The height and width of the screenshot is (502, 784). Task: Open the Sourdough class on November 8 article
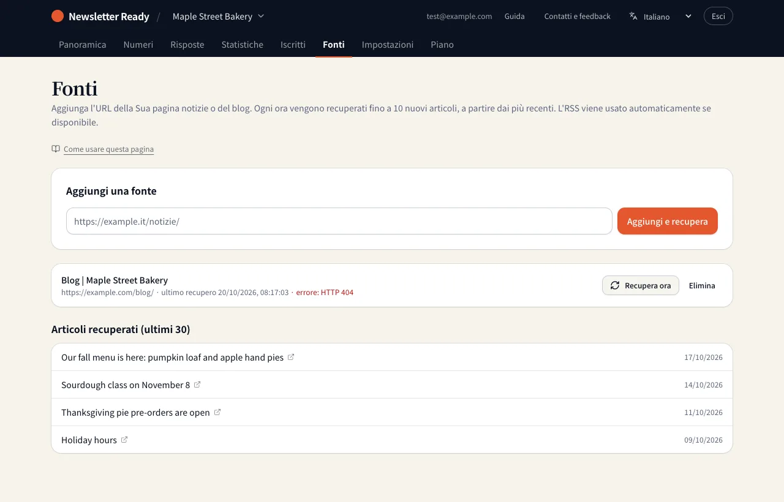click(x=126, y=384)
